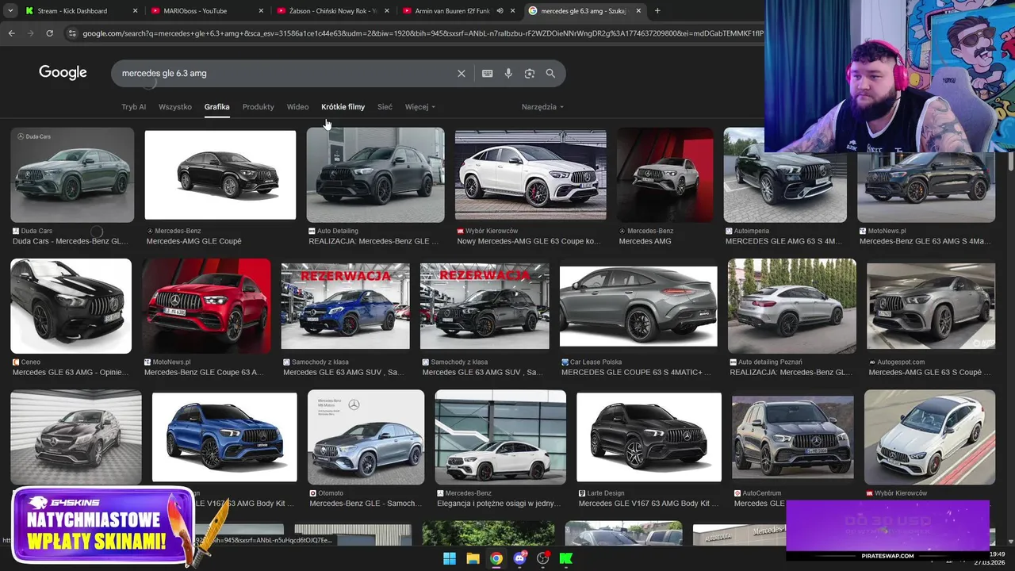Open Wybór Kierowców white GLE 63 Coupe image
Screen dimensions: 1015x571
530,174
